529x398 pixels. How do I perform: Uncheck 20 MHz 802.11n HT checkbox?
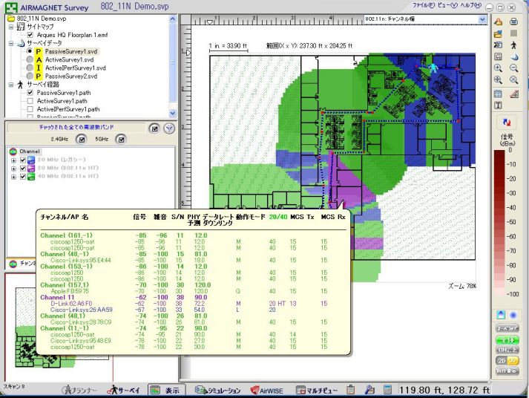coord(23,168)
